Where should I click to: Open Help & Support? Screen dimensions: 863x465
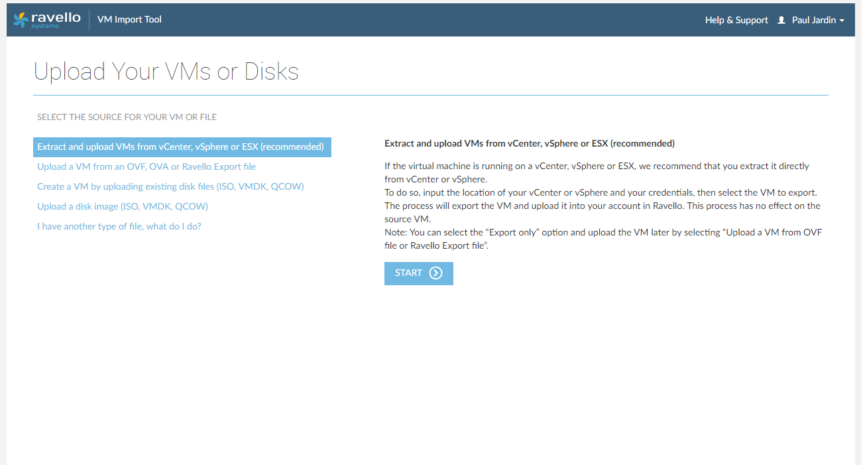736,20
